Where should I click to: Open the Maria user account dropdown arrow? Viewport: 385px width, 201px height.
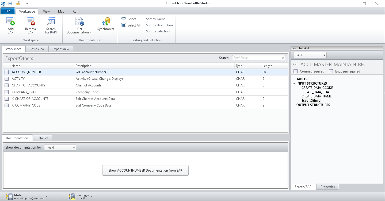[x=47, y=196]
